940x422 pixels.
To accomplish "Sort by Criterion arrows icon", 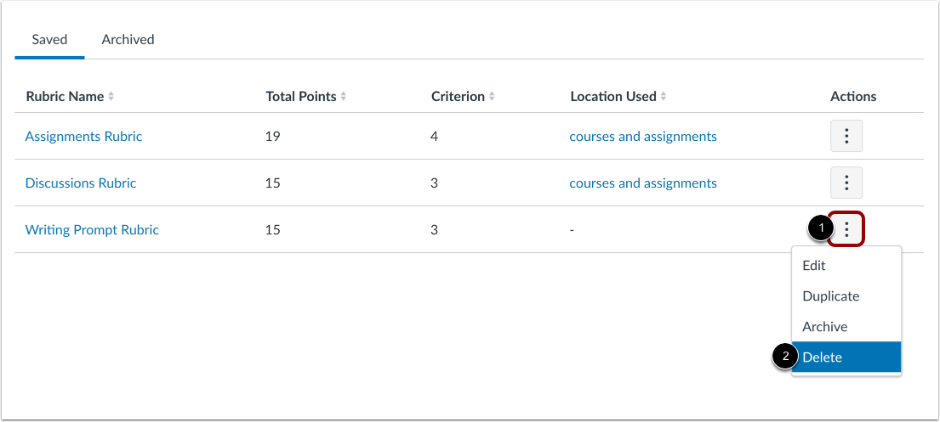I will [493, 97].
